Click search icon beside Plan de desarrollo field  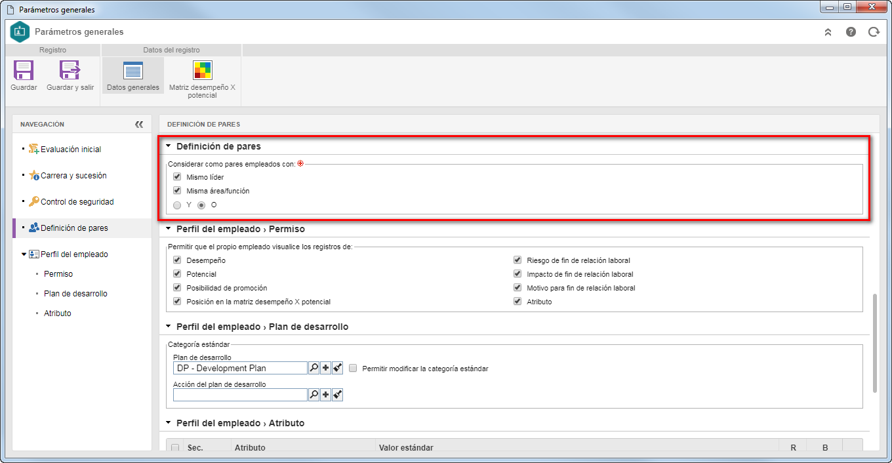pyautogui.click(x=314, y=369)
